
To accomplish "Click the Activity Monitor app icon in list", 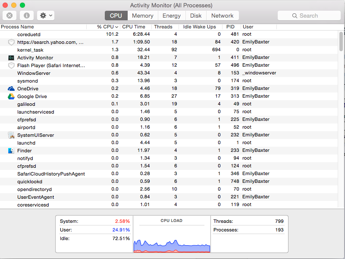I will [x=11, y=58].
